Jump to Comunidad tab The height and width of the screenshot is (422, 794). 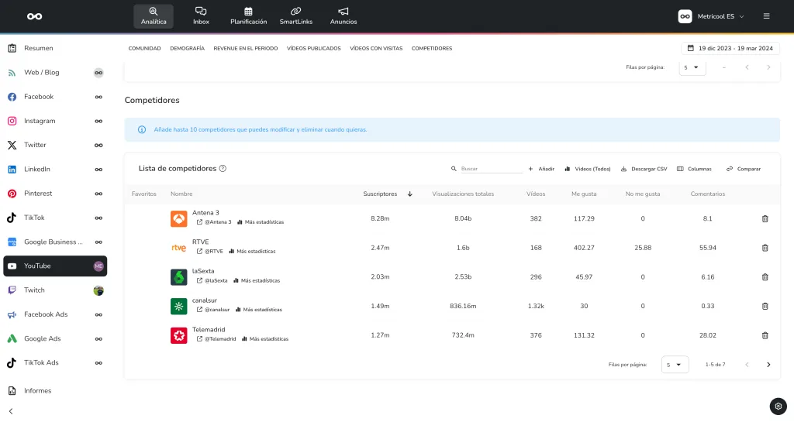[144, 49]
